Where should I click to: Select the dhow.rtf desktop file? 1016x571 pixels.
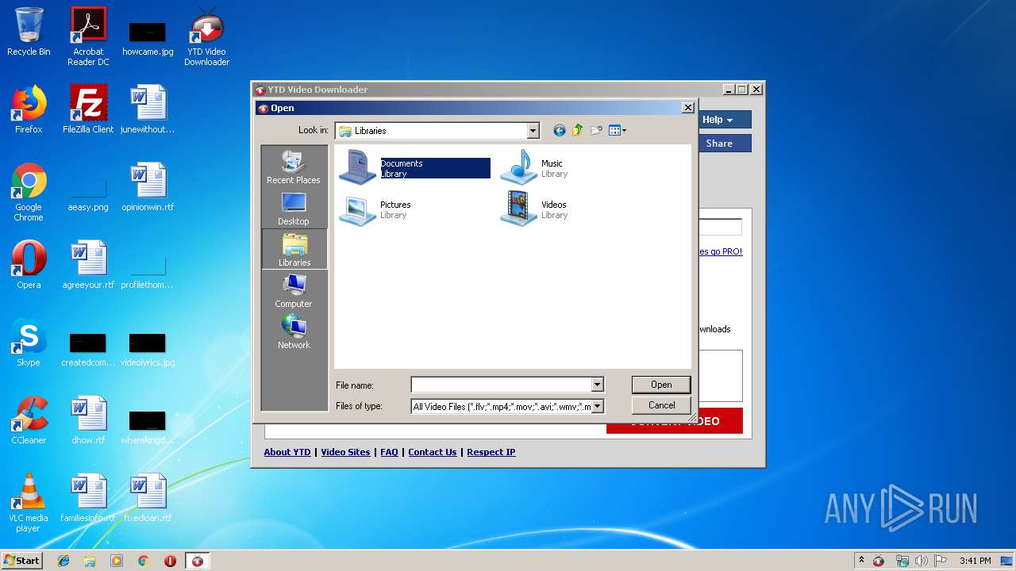pyautogui.click(x=88, y=420)
